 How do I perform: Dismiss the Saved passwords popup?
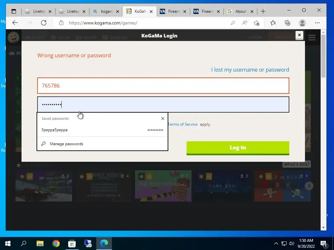coord(163,118)
